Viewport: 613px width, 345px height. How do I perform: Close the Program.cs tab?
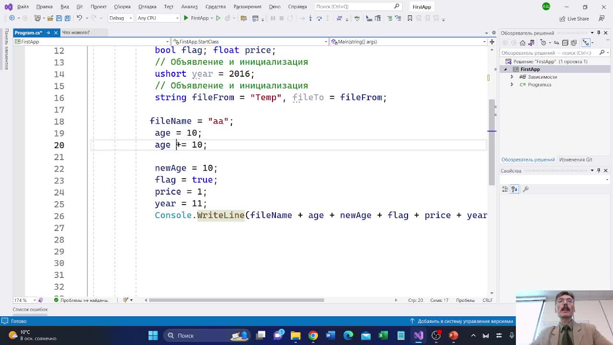click(56, 33)
